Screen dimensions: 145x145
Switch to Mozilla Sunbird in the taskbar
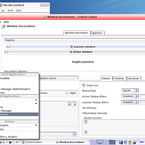[32, 142]
